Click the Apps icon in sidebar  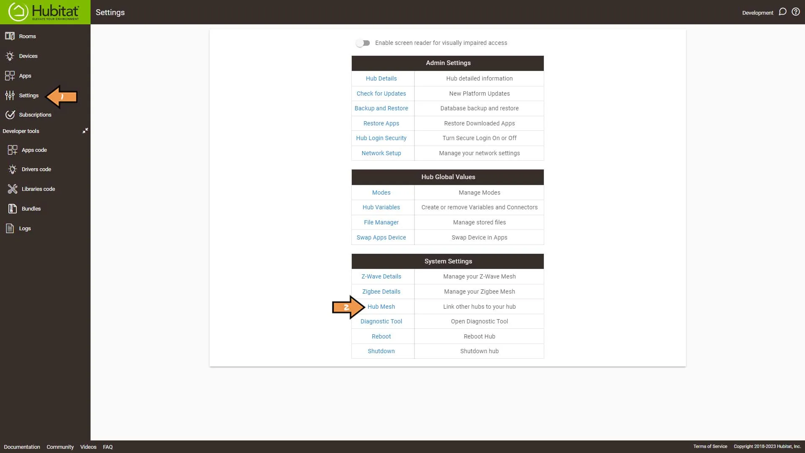click(10, 75)
